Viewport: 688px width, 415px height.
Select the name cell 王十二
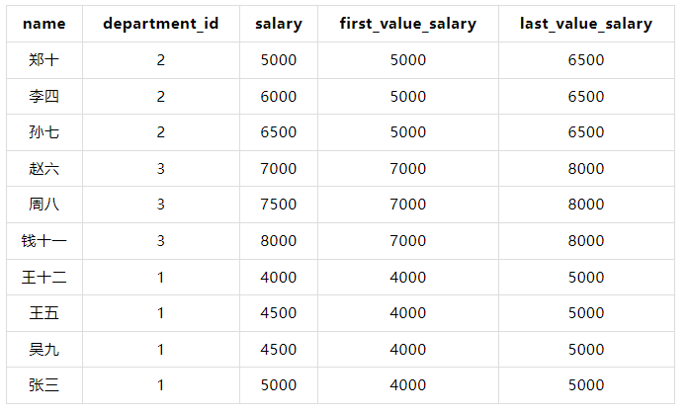tap(43, 278)
